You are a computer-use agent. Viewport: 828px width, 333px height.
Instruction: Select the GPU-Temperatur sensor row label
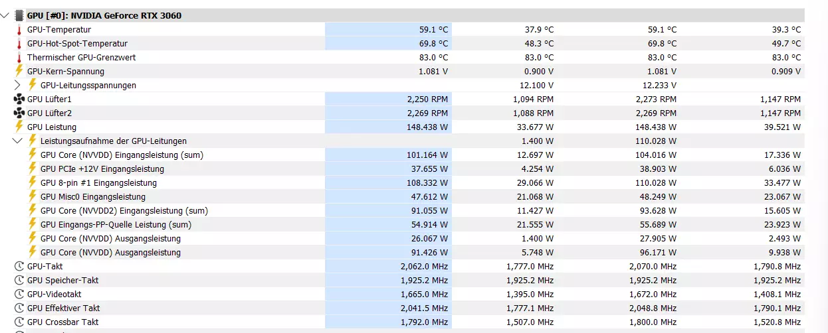59,30
